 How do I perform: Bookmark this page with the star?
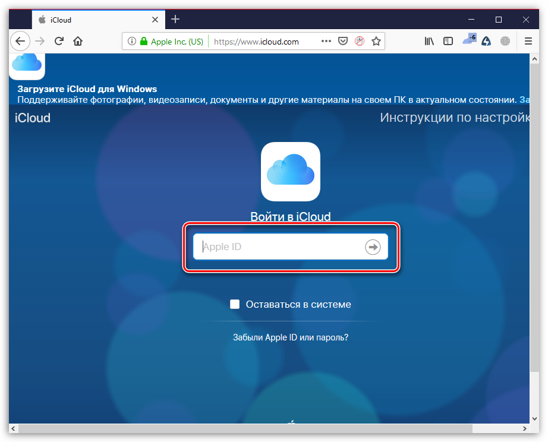tap(376, 41)
